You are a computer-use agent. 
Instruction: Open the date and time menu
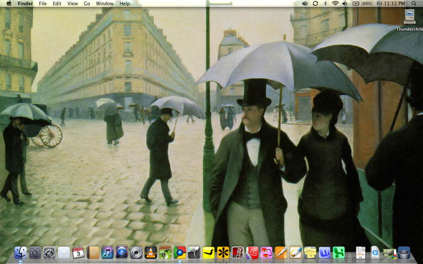[391, 3]
